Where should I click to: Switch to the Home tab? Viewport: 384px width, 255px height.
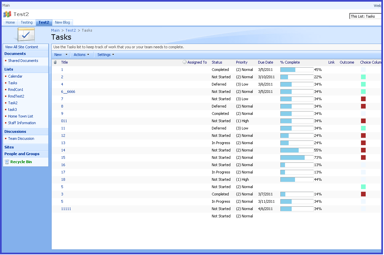click(10, 23)
